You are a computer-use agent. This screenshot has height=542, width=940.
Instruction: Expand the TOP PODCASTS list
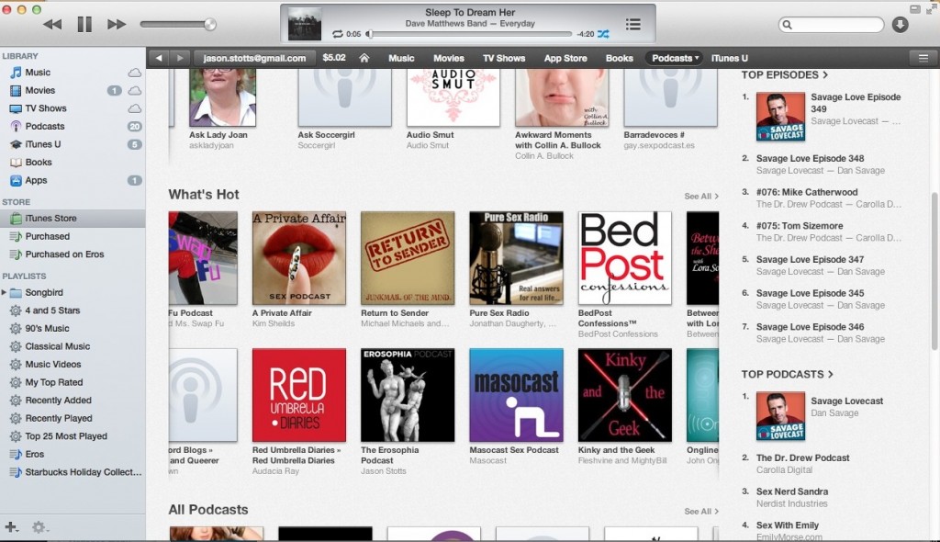[x=787, y=375]
